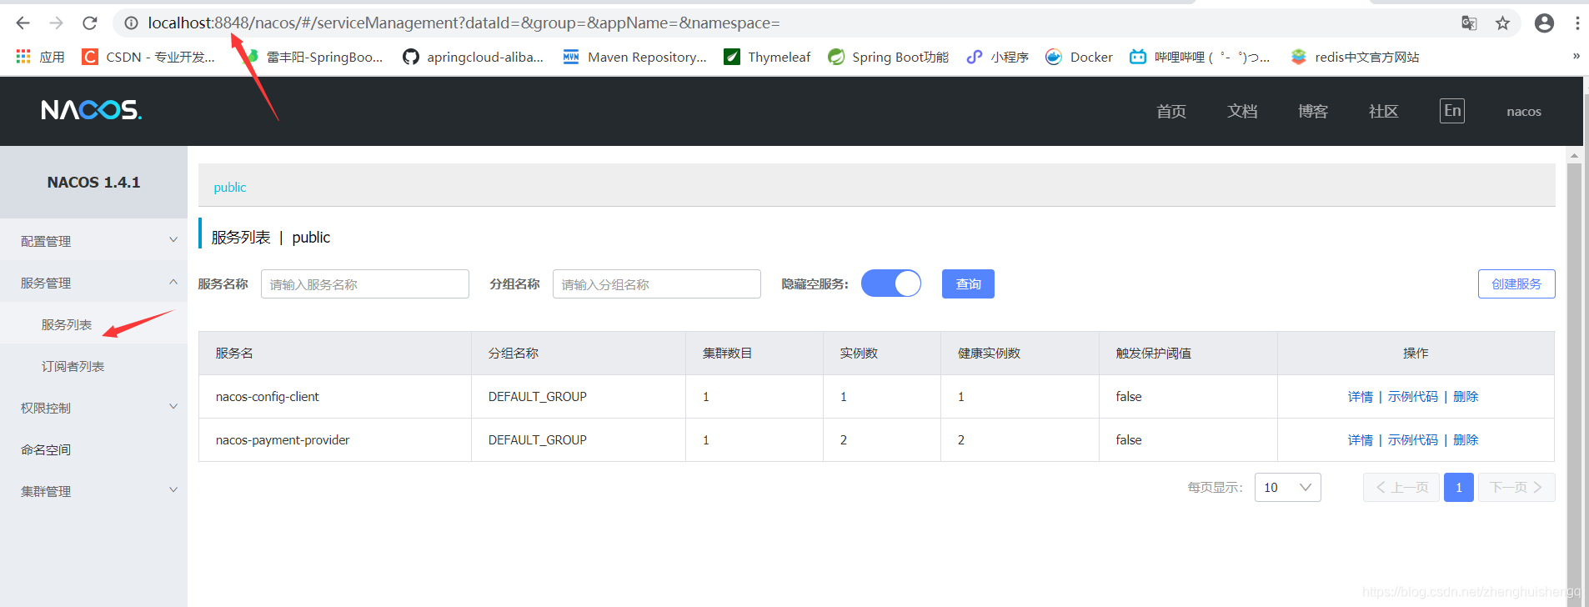
Task: Open 文档 in the top navigation
Action: tap(1242, 111)
